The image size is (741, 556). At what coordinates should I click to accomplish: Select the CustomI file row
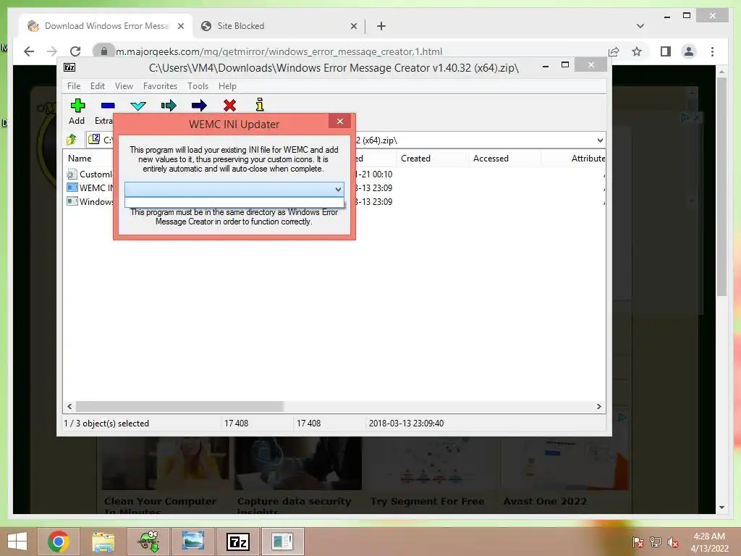click(x=90, y=174)
